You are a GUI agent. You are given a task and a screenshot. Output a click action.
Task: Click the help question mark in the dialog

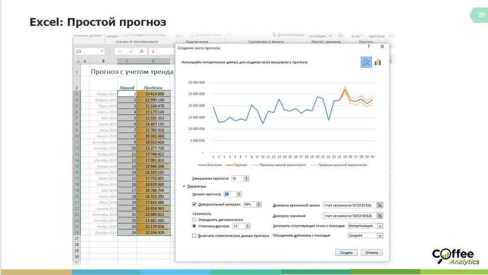click(x=369, y=46)
